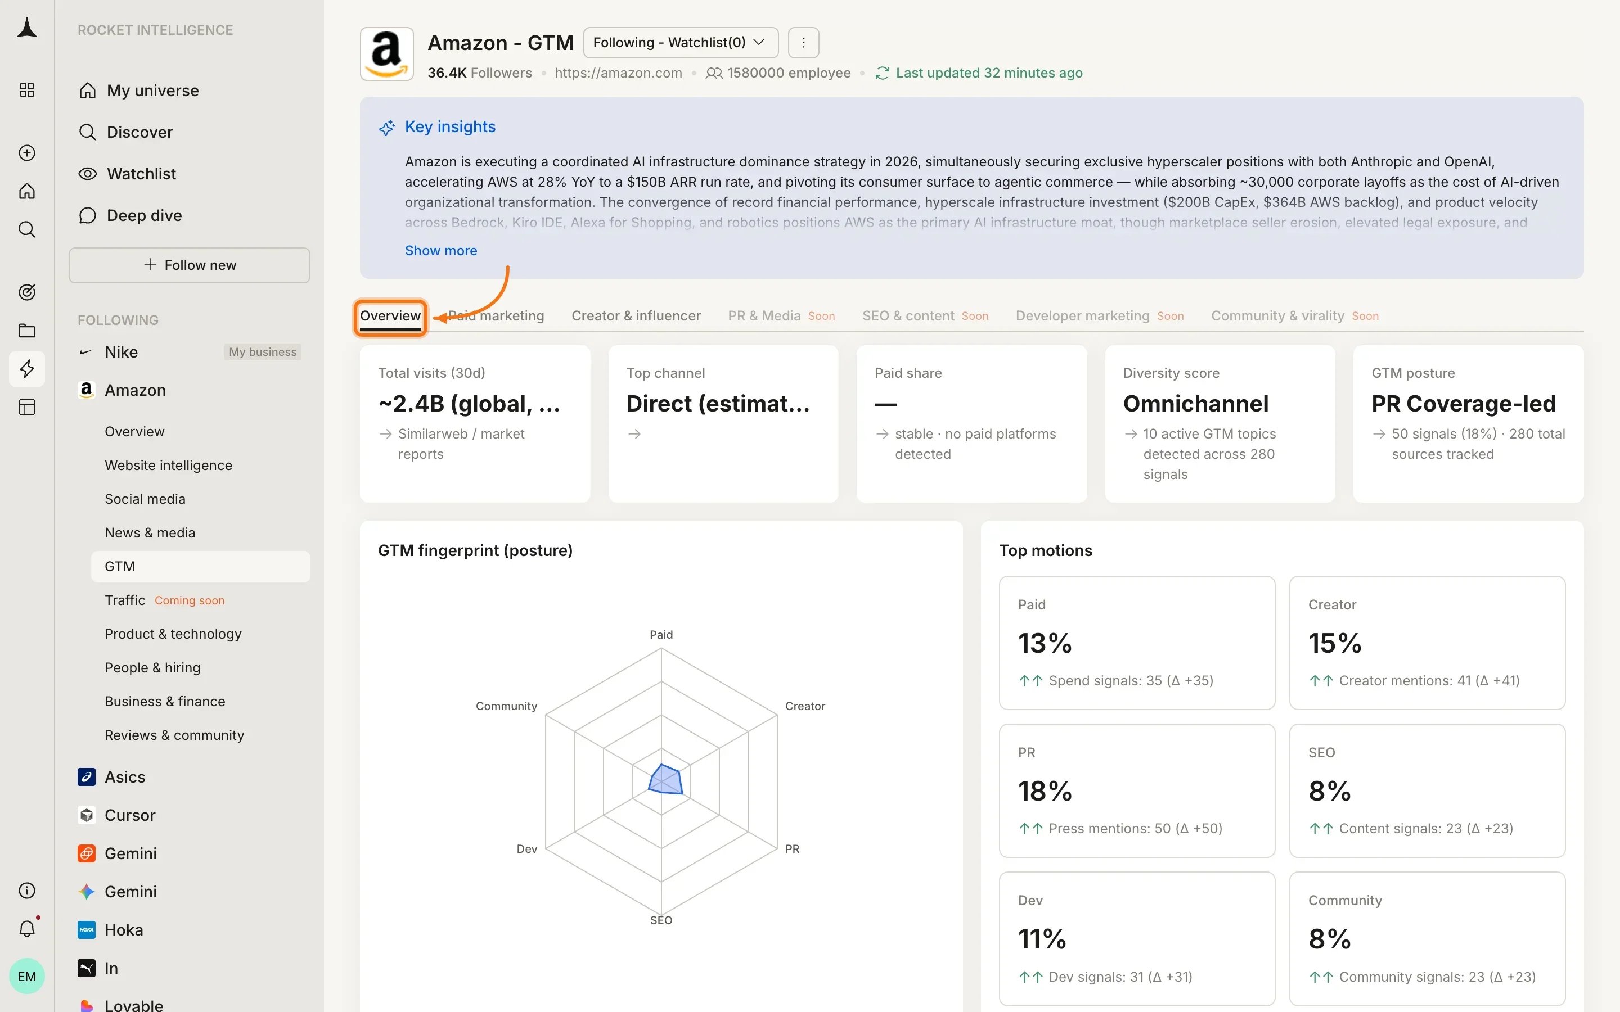Click the refresh icon beside Last updated
Image resolution: width=1620 pixels, height=1012 pixels.
(883, 73)
